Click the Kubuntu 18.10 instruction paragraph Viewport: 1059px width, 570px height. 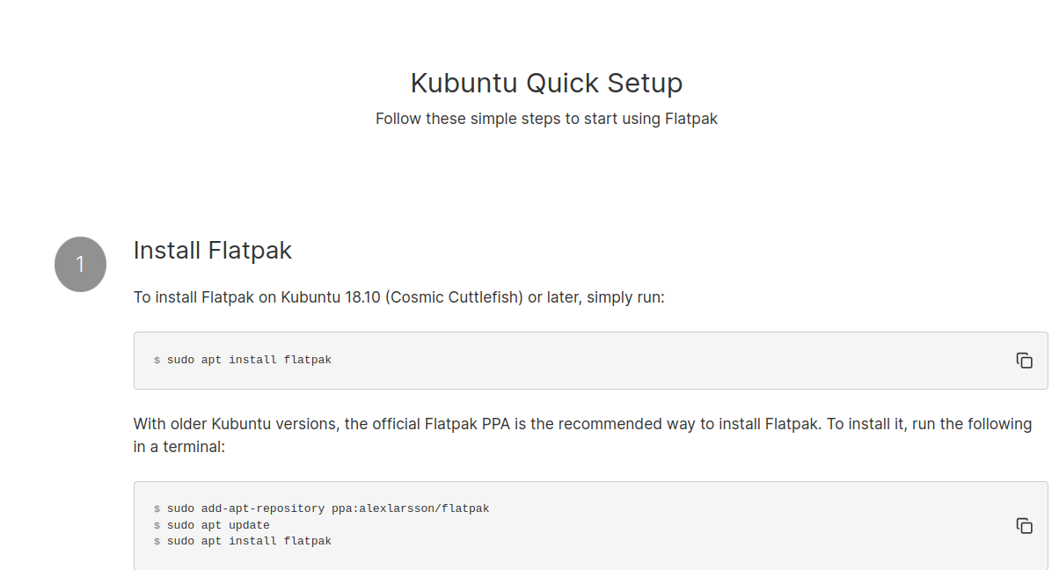pos(398,296)
